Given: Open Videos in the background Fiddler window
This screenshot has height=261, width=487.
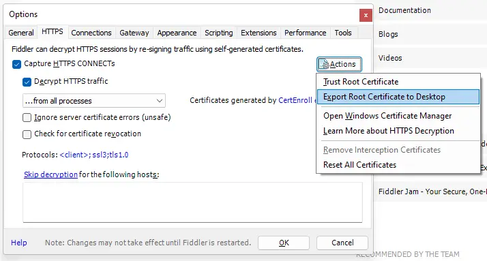Looking at the screenshot, I should coord(390,58).
